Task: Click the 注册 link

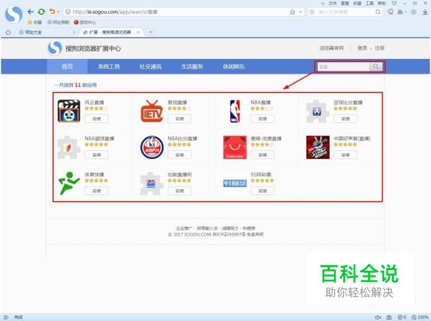Action: 379,48
